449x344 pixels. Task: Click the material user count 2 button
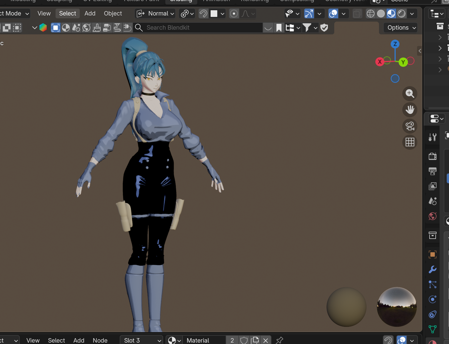tap(232, 340)
